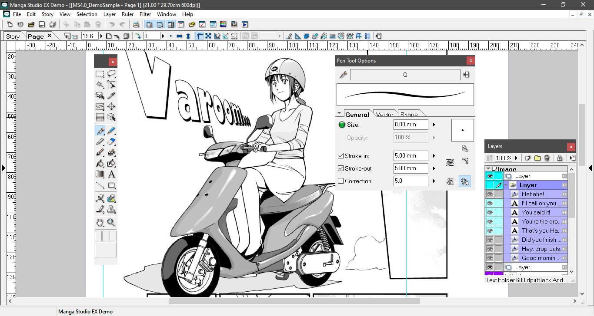
Task: Click the rotation angle 0 field
Action: point(152,36)
